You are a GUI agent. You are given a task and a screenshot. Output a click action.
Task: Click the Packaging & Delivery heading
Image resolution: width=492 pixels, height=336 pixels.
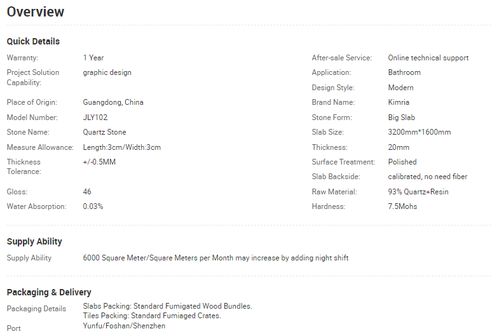tap(49, 292)
